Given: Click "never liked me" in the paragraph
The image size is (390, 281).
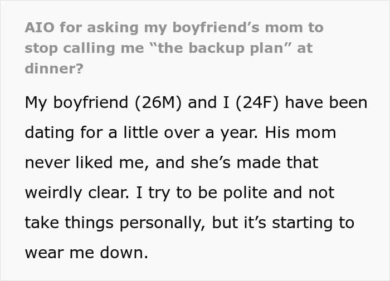Looking at the screenshot, I should point(84,162).
